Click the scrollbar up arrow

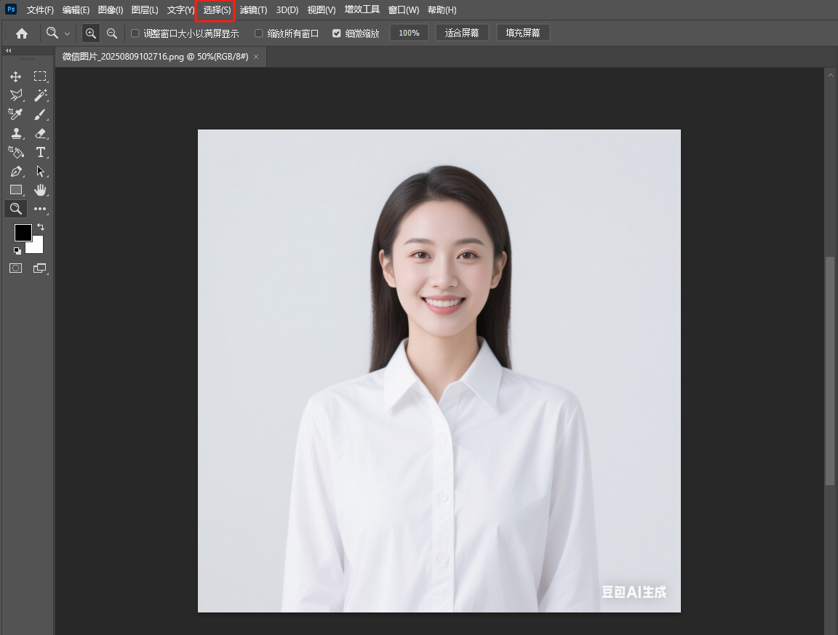(831, 76)
